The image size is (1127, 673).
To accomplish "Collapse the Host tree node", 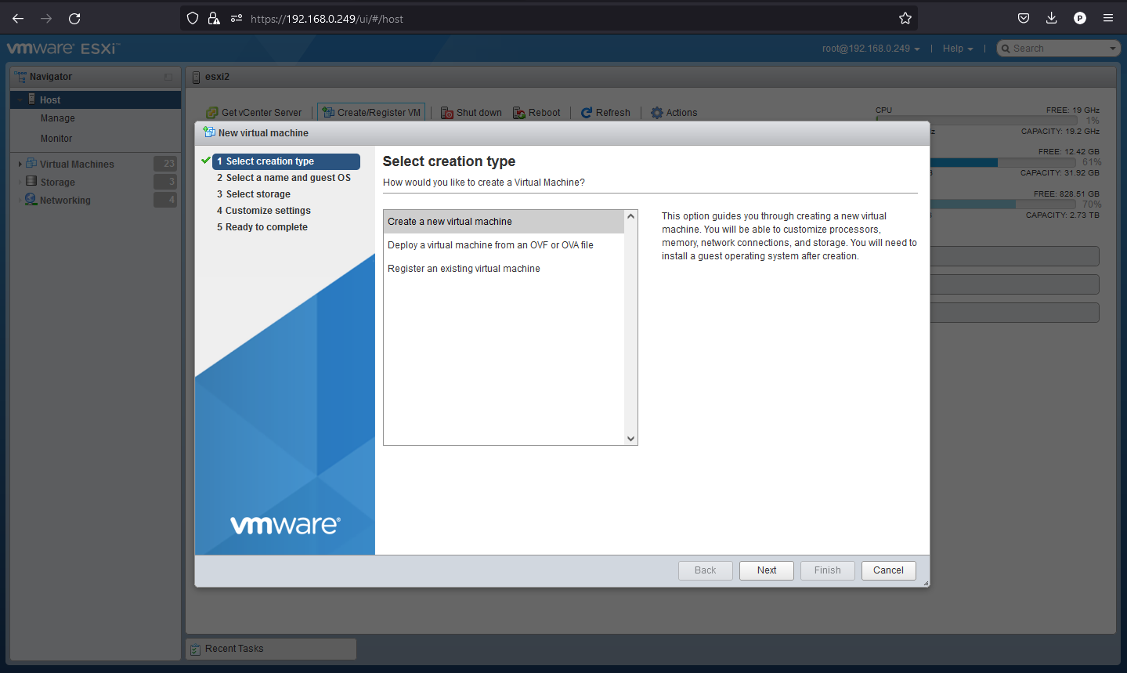I will coord(20,100).
